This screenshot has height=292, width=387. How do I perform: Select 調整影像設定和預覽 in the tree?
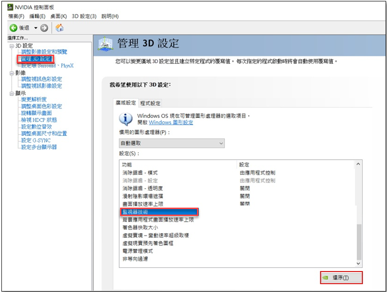44,52
